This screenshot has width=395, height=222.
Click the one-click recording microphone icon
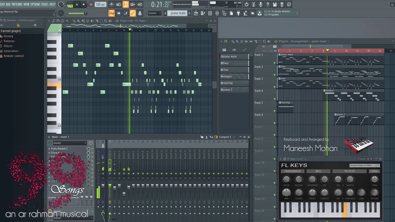(x=260, y=4)
